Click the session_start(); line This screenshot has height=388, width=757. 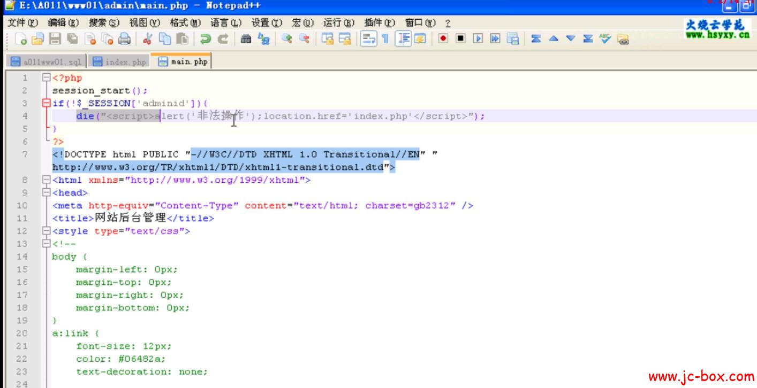pyautogui.click(x=100, y=90)
